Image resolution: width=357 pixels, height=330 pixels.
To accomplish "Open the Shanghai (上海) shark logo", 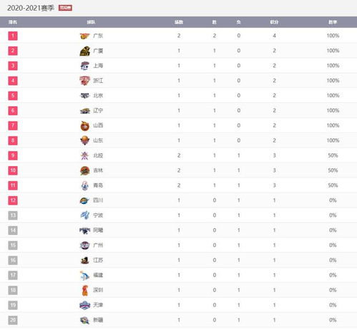I will [x=84, y=66].
